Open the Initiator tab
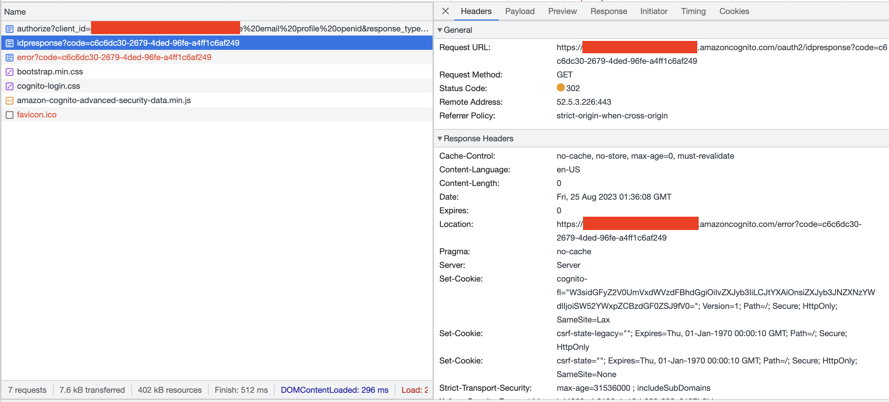This screenshot has height=402, width=889. (x=654, y=11)
